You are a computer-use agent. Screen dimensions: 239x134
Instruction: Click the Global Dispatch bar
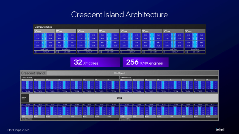pyautogui.click(x=132, y=73)
